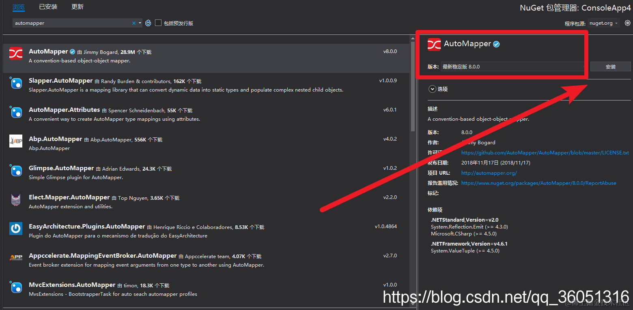Click the Slapper.AutoMapper package icon
This screenshot has width=633, height=310.
tap(16, 83)
